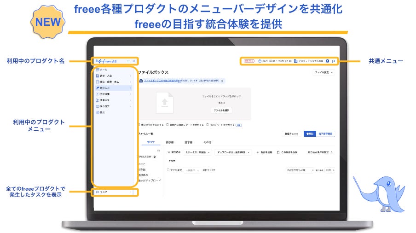Collapse the saved filter panel with its small icon
The height and width of the screenshot is (233, 416).
pyautogui.click(x=158, y=151)
